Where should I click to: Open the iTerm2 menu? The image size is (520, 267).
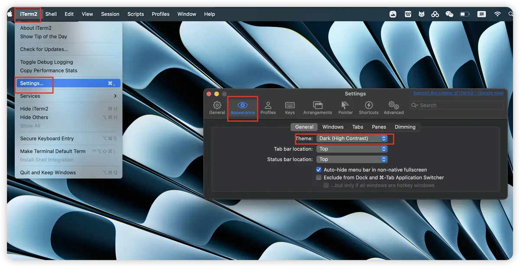point(29,14)
